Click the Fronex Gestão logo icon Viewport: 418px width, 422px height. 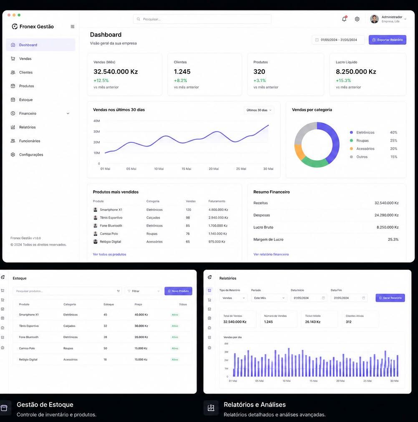coord(15,26)
